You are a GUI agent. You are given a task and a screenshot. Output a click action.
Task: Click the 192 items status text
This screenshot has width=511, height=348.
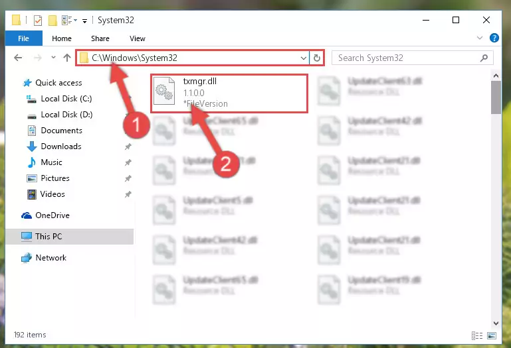point(30,335)
